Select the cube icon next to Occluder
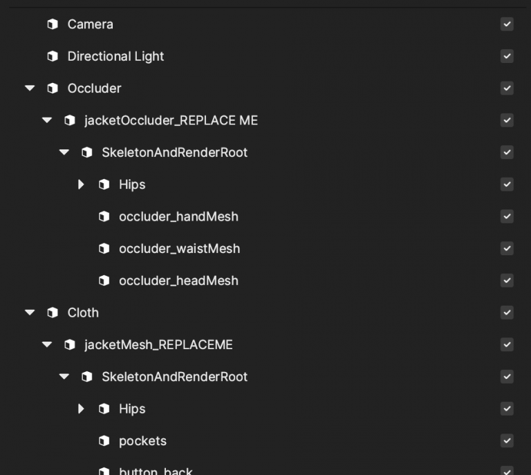 53,89
